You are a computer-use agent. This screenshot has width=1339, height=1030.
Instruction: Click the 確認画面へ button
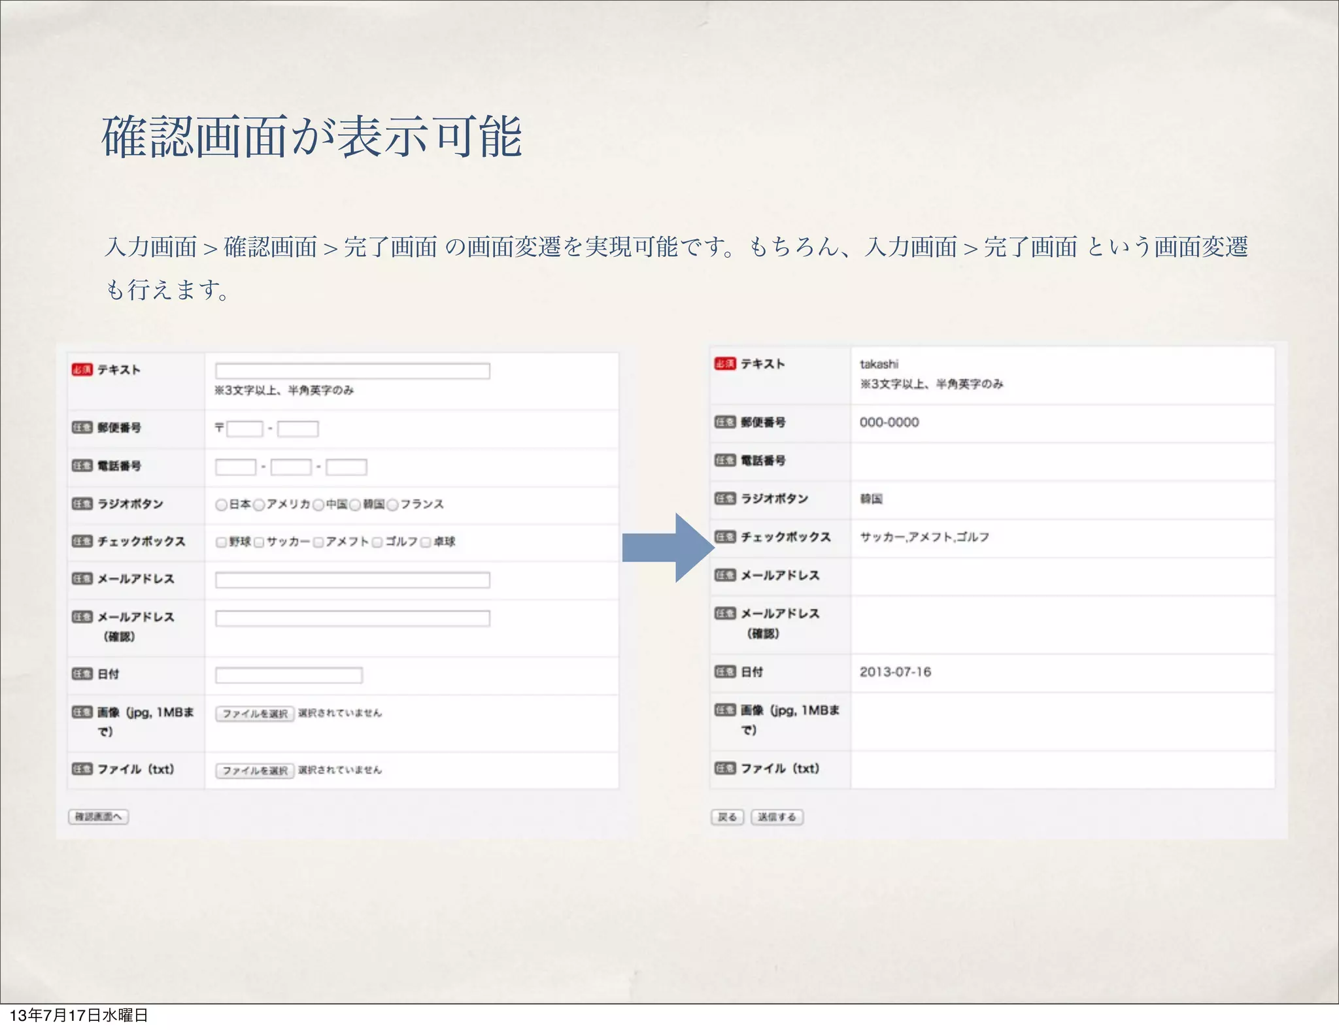coord(98,816)
